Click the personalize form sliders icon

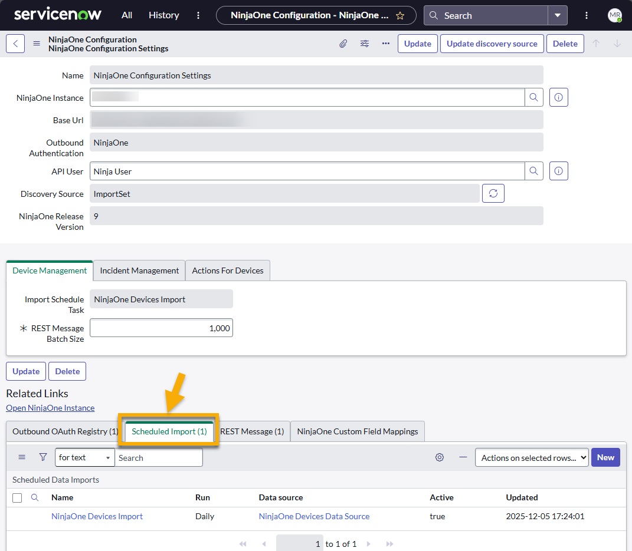click(365, 44)
